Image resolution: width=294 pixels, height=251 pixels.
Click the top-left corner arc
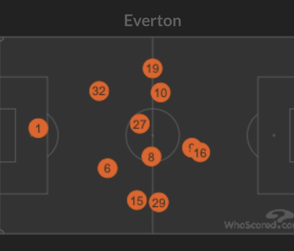click(2, 39)
